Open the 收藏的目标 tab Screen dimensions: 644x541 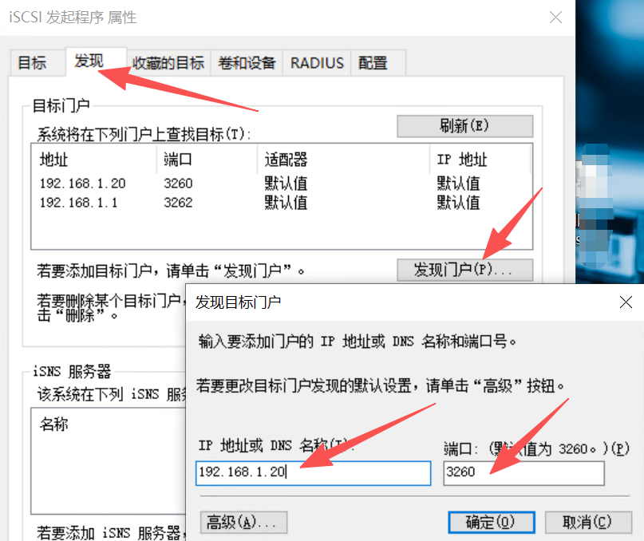pos(168,63)
